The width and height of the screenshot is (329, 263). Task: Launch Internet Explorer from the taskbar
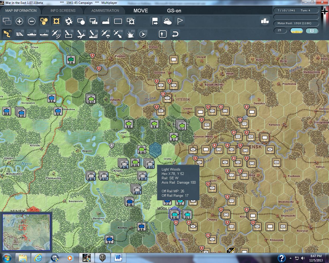[x=39, y=258]
